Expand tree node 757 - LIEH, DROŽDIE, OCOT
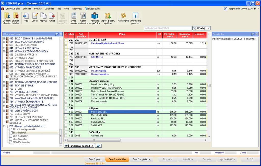The width and height of the screenshot is (261, 166). (x=4, y=110)
